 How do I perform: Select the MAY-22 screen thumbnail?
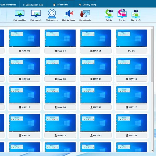(x=60, y=123)
